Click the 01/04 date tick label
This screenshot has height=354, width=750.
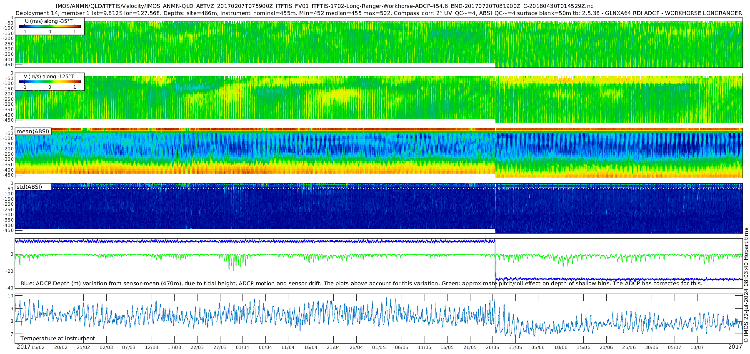(242, 347)
